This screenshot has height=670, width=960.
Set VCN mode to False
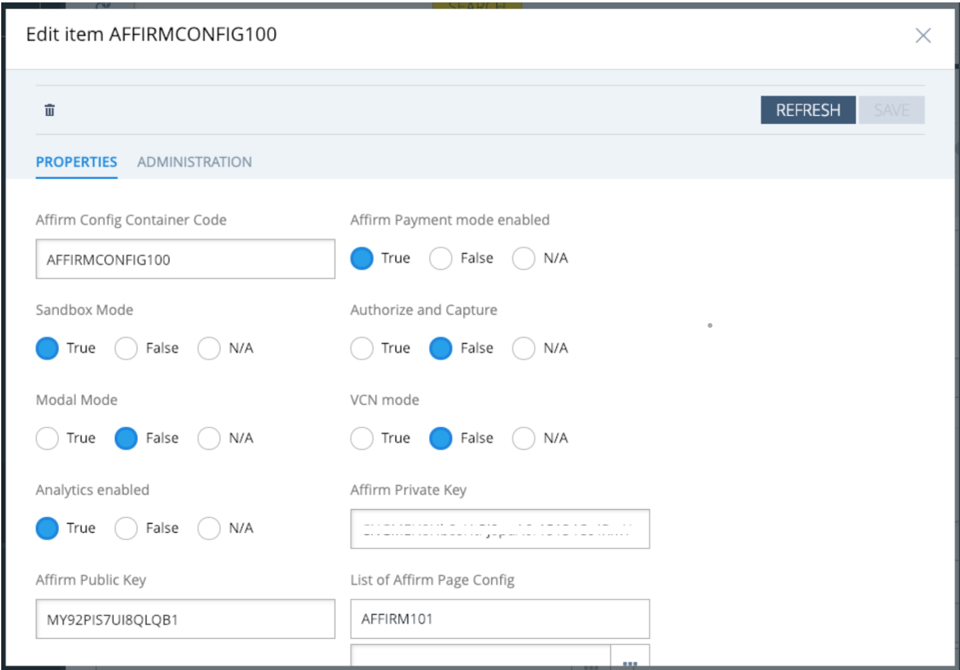tap(441, 438)
